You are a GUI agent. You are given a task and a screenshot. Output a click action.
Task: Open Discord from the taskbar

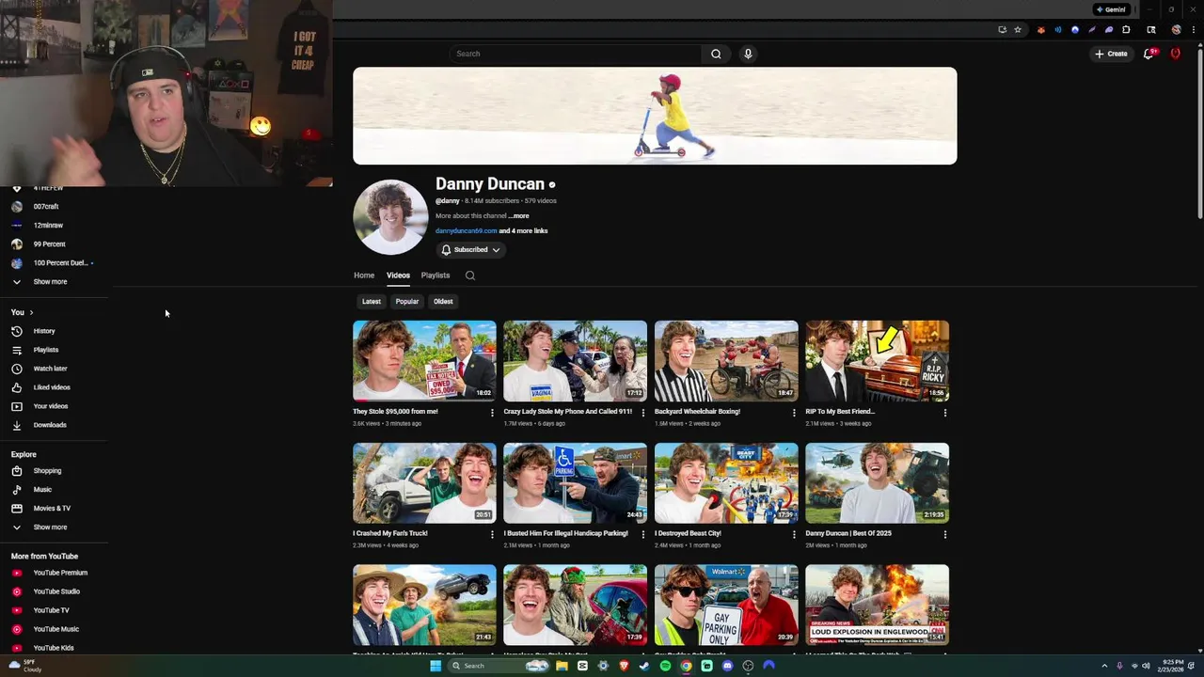point(727,666)
